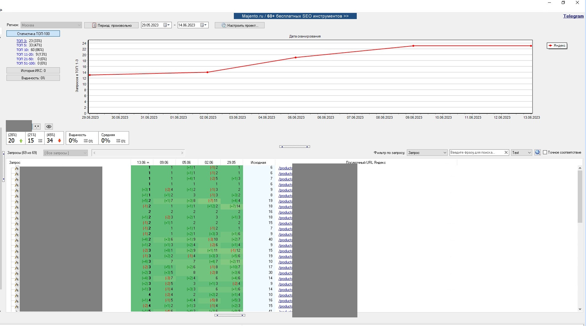
Task: Click the vertical scrollbar of the queries table
Action: (580, 197)
